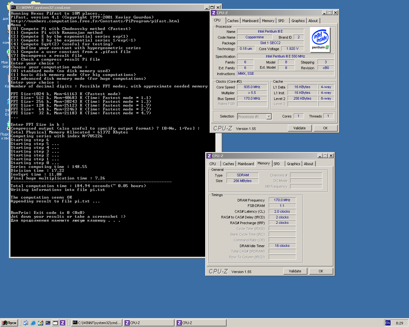Image resolution: width=409 pixels, height=327 pixels.
Task: Click the Intel Inside Pentium III logo
Action: point(320,40)
